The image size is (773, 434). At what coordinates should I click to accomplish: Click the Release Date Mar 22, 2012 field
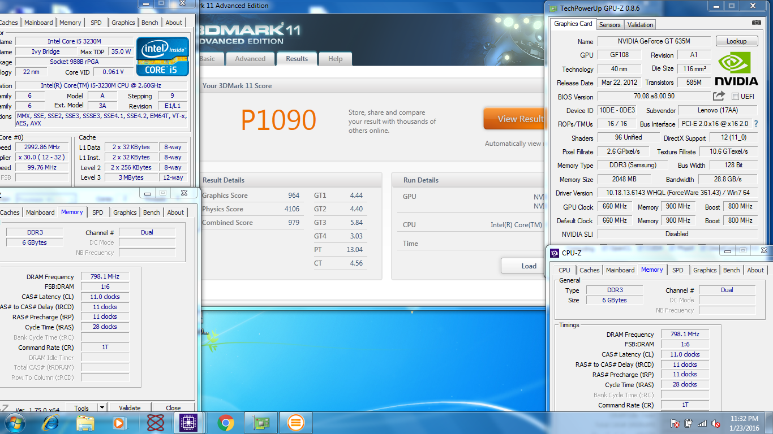pyautogui.click(x=620, y=83)
